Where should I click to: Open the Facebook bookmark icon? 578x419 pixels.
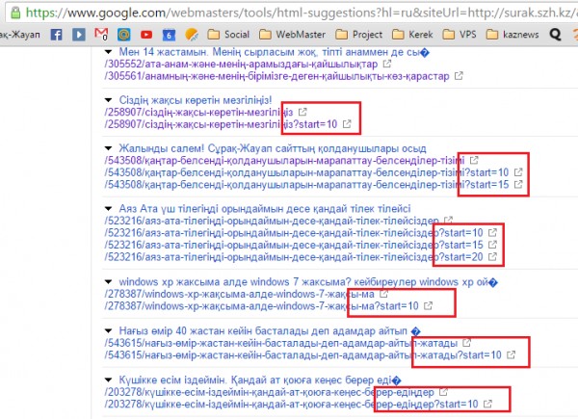click(x=56, y=33)
